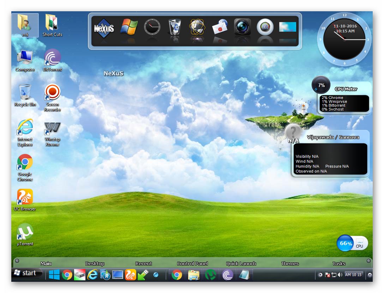Click the network tray icon
Screen dimensions: 384x293
coord(334,275)
